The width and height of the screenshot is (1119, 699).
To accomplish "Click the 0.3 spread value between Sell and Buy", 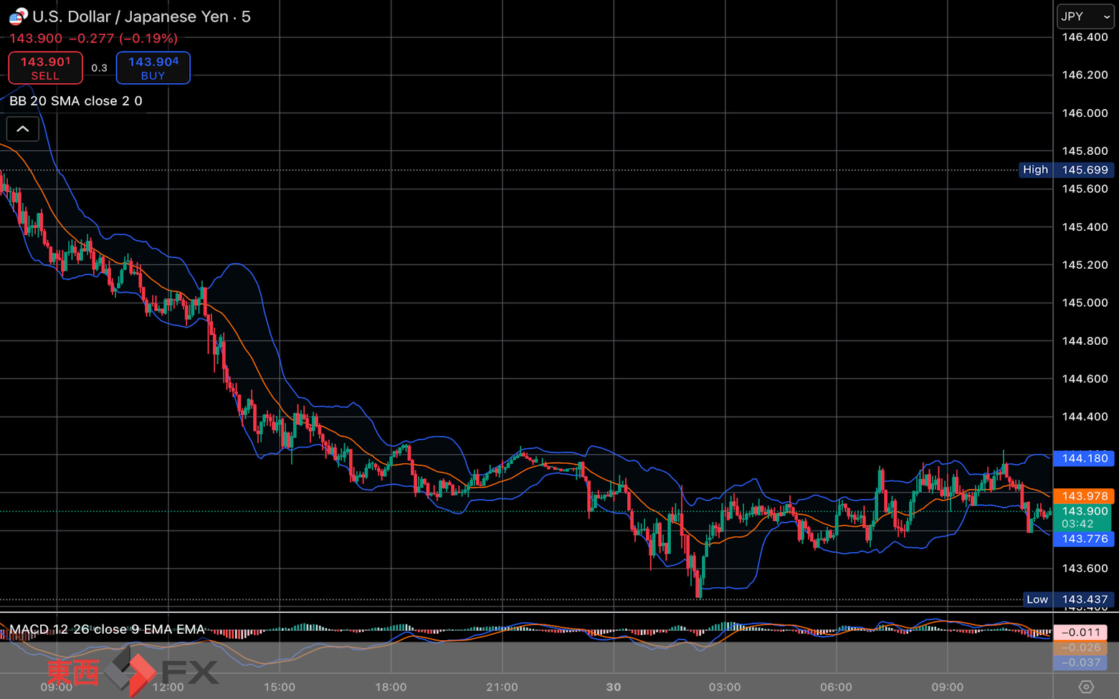I will (99, 68).
